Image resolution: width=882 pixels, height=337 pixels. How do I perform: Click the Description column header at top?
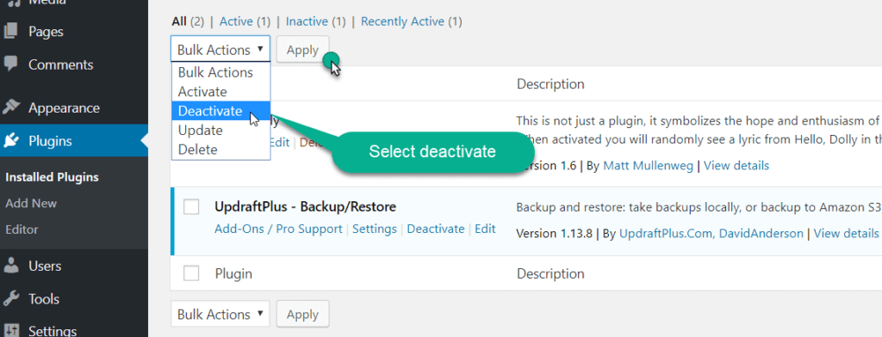(550, 84)
